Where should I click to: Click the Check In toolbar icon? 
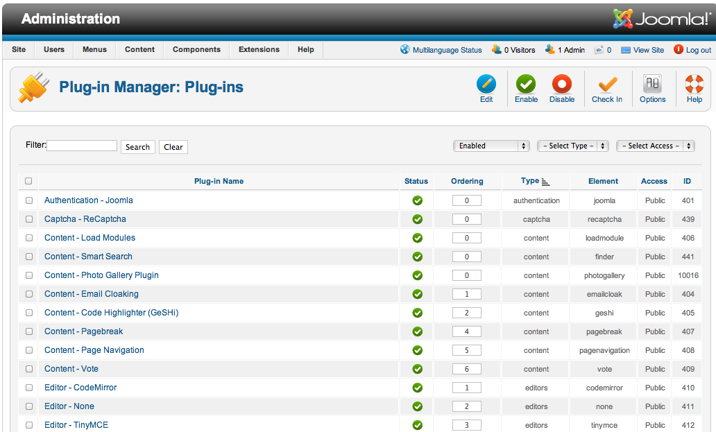[607, 85]
